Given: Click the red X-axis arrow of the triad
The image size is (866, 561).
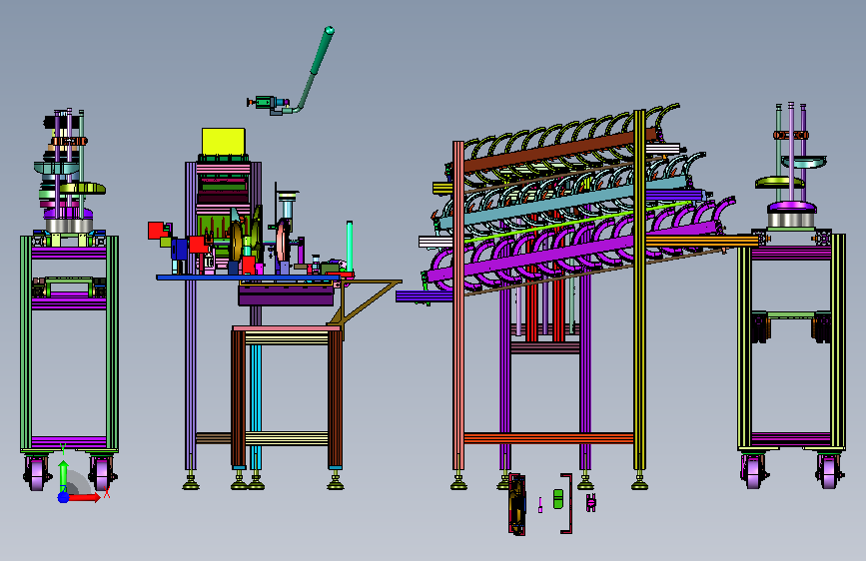Looking at the screenshot, I should click(x=84, y=497).
